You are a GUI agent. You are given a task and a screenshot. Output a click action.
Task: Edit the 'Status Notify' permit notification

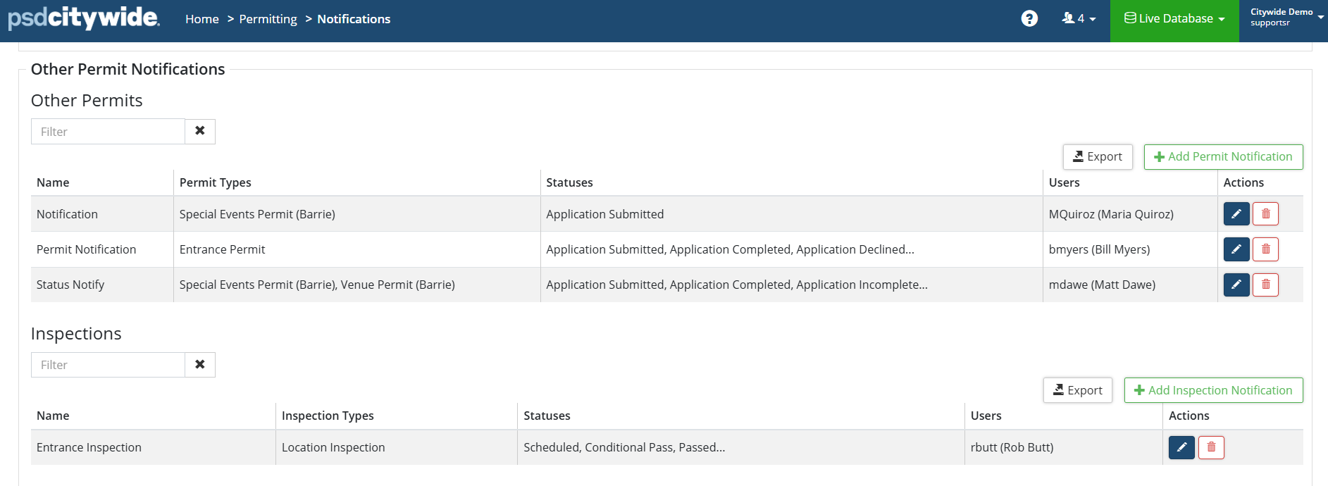[1236, 285]
